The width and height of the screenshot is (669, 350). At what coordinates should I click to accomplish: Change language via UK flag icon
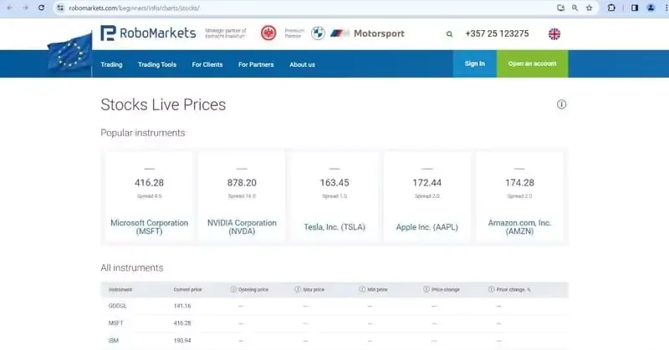[x=554, y=33]
